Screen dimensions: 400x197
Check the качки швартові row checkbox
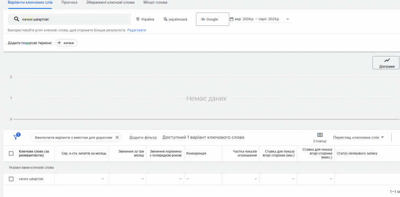tap(11, 179)
